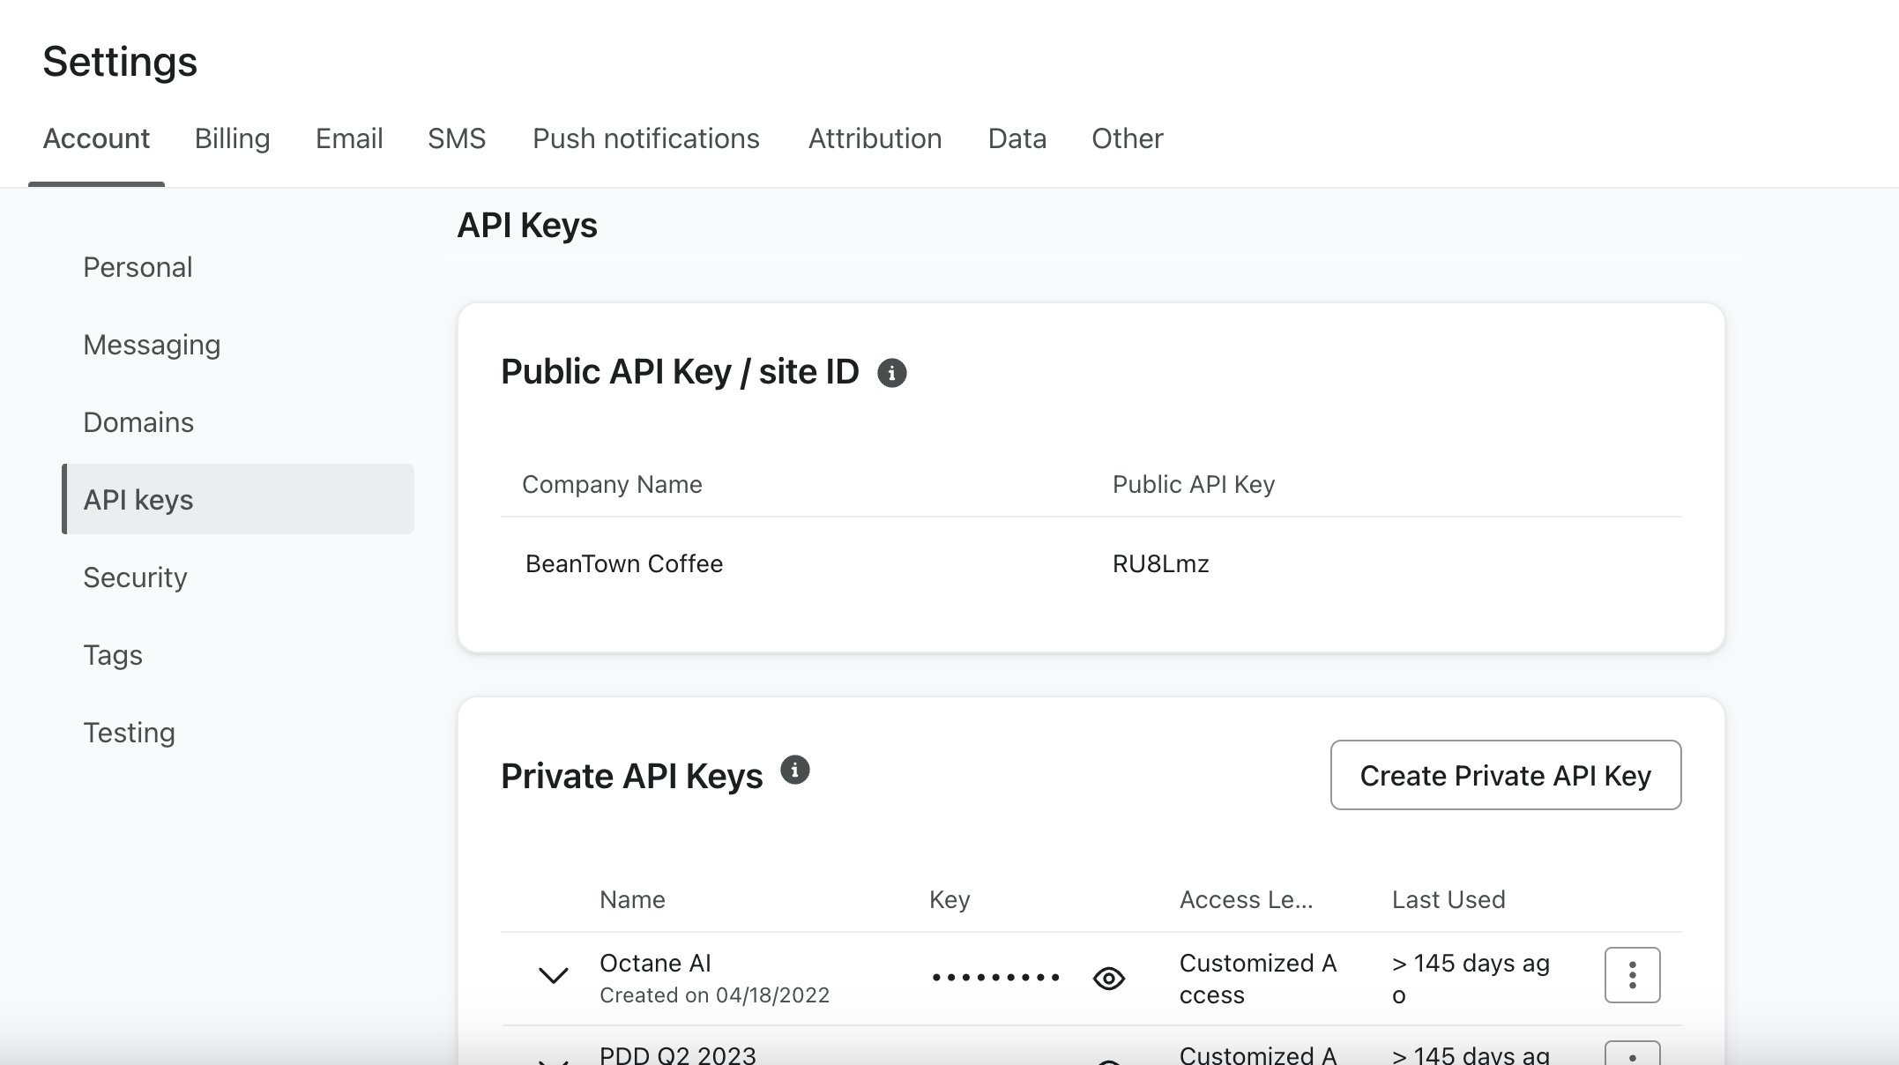The height and width of the screenshot is (1065, 1899).
Task: Click info icon beside Private API Keys heading
Action: click(794, 771)
